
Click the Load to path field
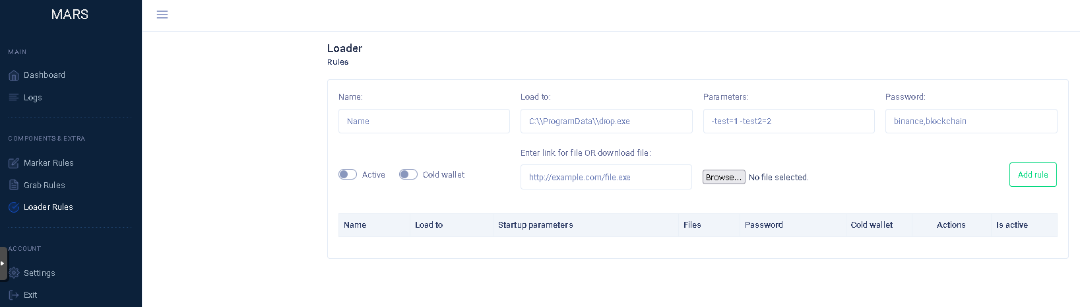click(x=606, y=121)
